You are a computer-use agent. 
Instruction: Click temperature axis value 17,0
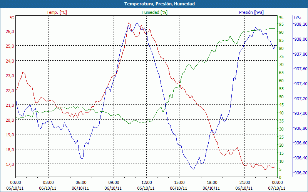coord(10,164)
